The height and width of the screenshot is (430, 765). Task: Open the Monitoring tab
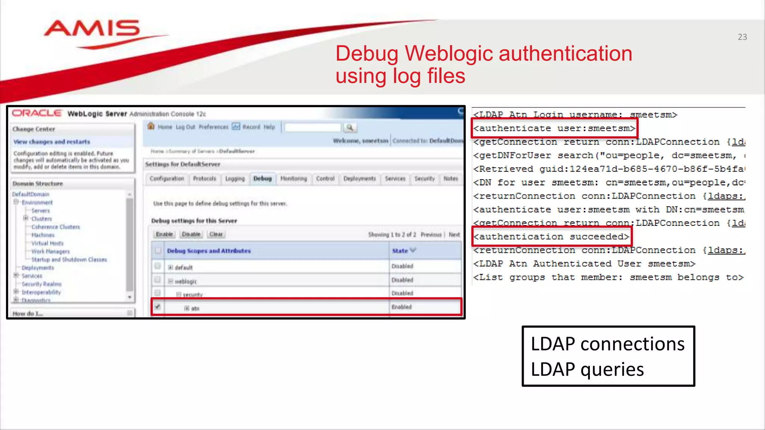[293, 179]
